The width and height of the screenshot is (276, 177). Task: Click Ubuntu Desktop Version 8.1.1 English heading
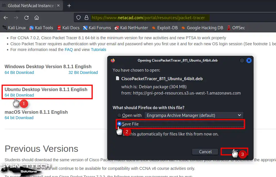(x=46, y=89)
